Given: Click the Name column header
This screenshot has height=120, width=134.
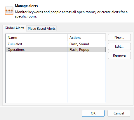Looking at the screenshot, I should tap(36, 38).
